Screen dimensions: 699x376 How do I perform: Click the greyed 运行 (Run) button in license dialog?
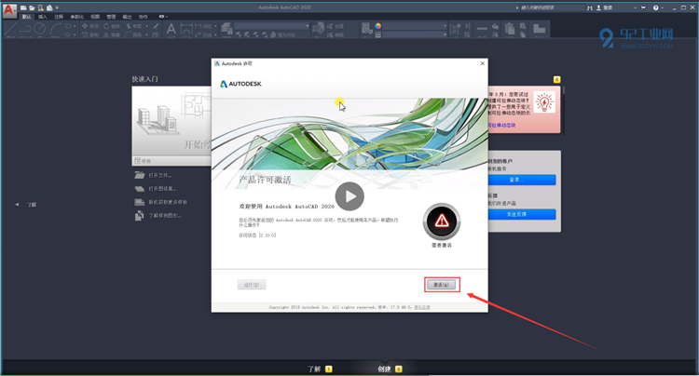tap(252, 285)
